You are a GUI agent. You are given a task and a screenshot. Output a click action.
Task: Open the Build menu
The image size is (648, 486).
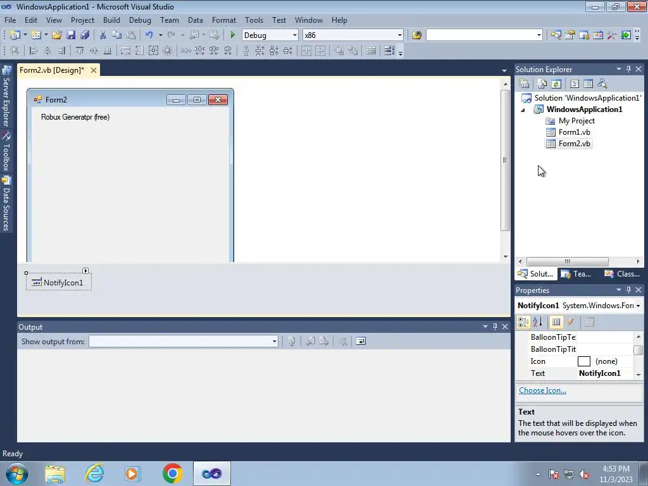(x=111, y=20)
